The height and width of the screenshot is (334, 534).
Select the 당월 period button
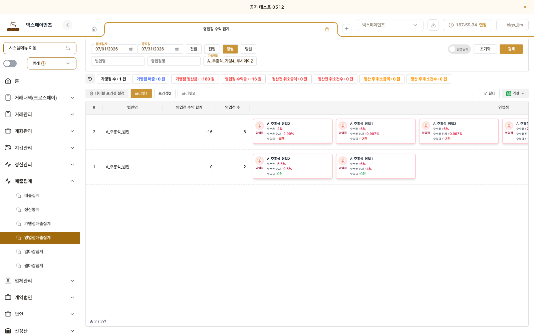tap(230, 49)
